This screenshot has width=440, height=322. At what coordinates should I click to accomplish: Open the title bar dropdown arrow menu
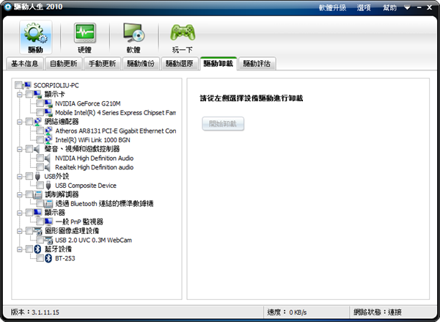[x=407, y=7]
